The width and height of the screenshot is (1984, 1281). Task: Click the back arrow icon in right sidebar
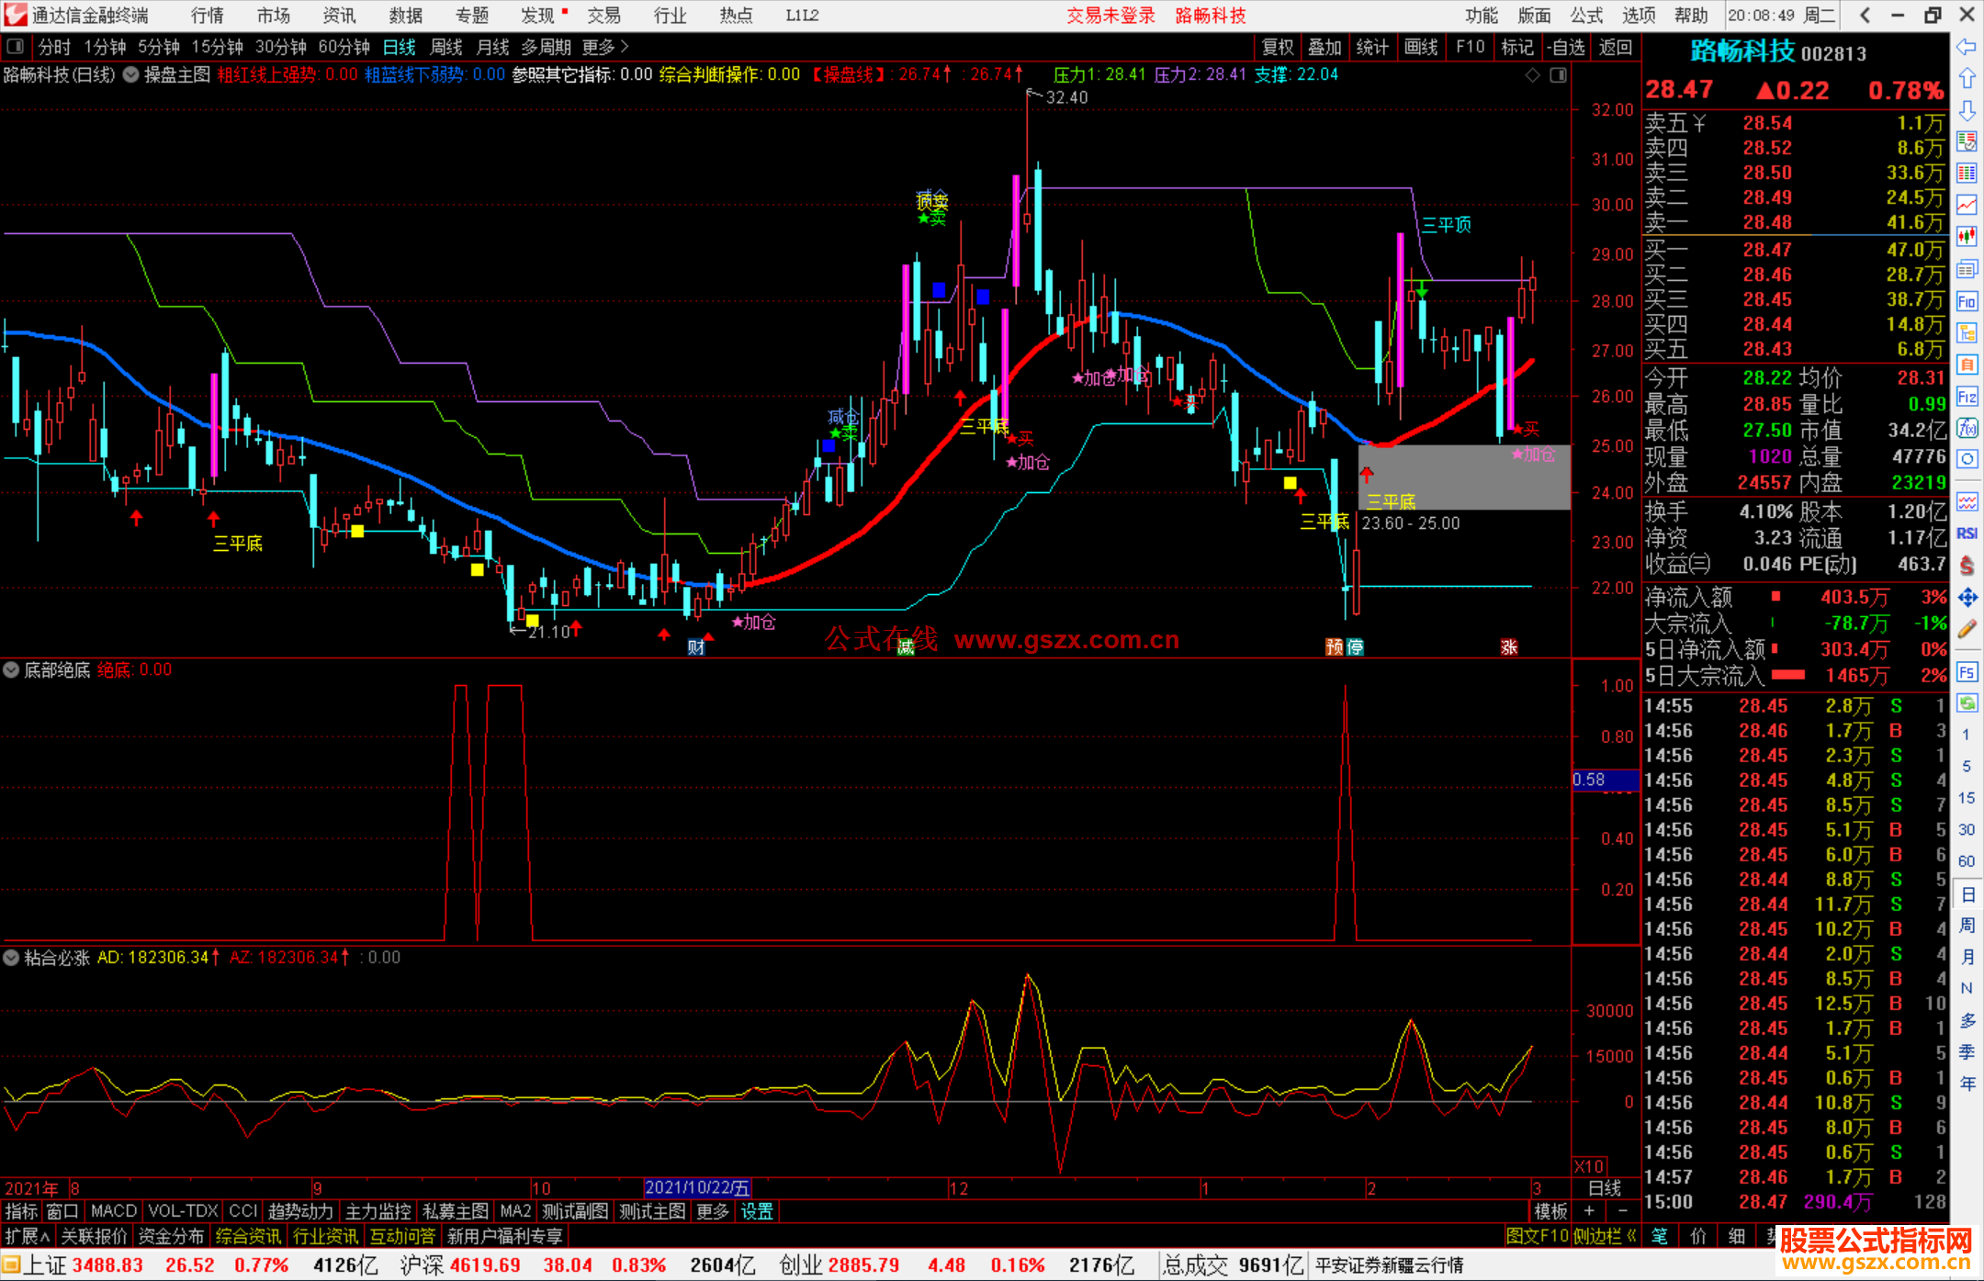coord(1967,47)
